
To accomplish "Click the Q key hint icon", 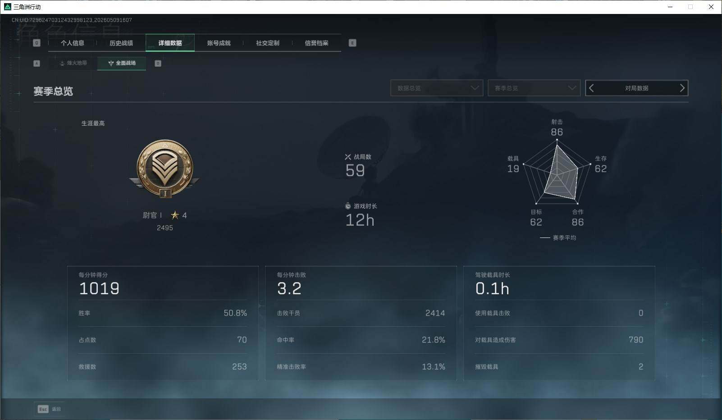I will (37, 43).
